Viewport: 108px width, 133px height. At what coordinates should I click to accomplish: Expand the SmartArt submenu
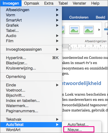31,20
